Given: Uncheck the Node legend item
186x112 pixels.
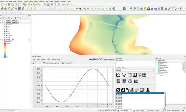Looking at the screenshot, I should (5, 25).
